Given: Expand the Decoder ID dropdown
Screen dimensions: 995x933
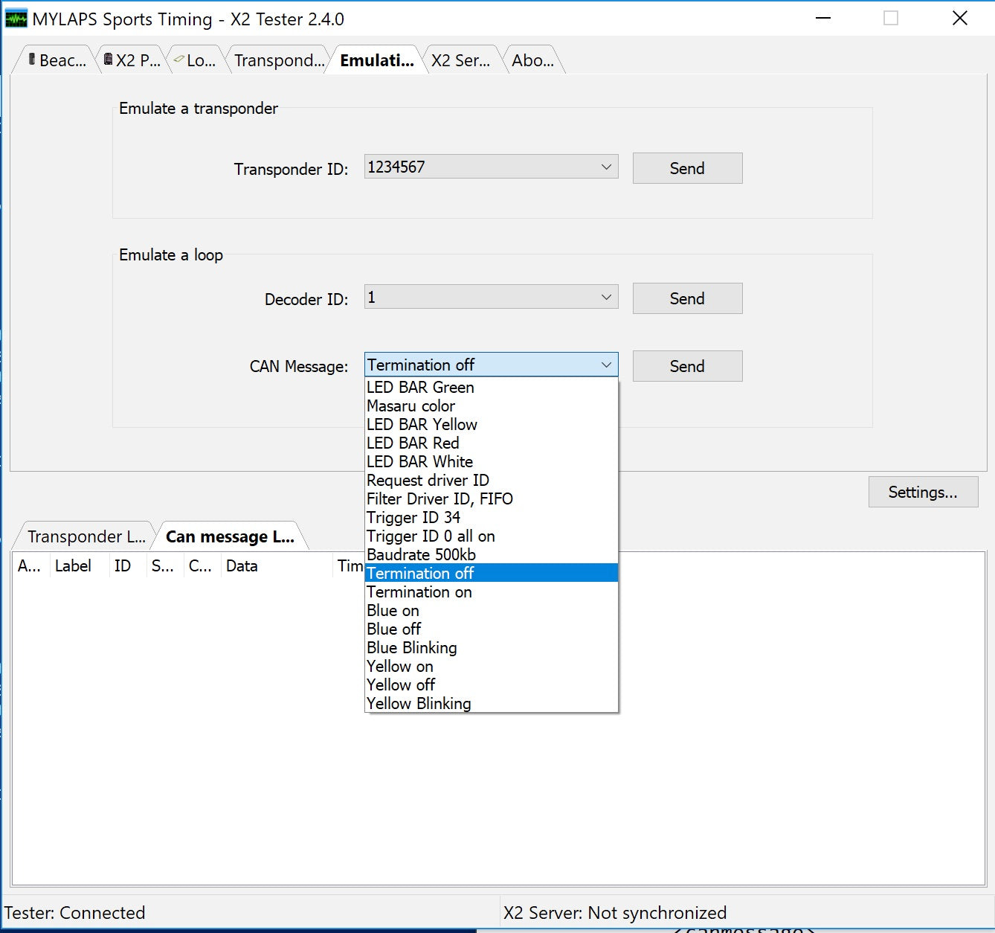Looking at the screenshot, I should (x=606, y=298).
